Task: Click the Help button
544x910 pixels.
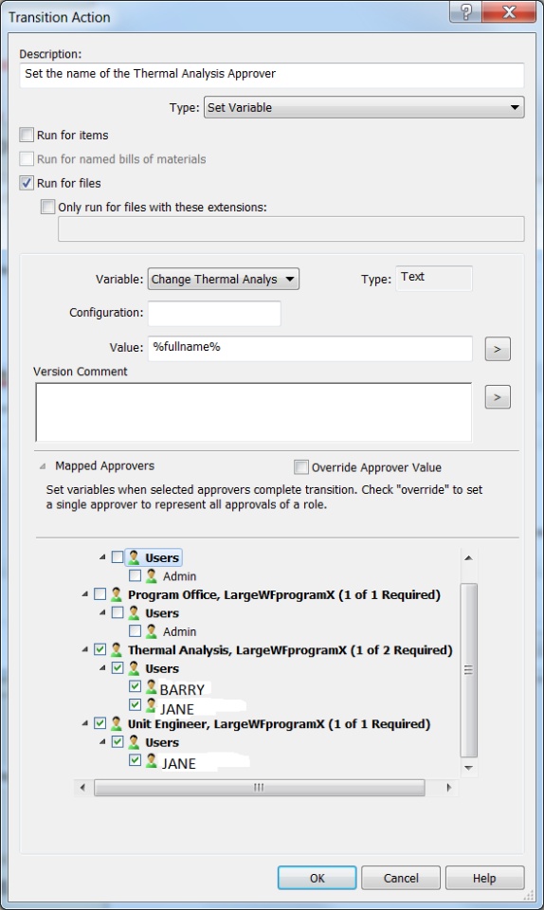Action: click(484, 878)
